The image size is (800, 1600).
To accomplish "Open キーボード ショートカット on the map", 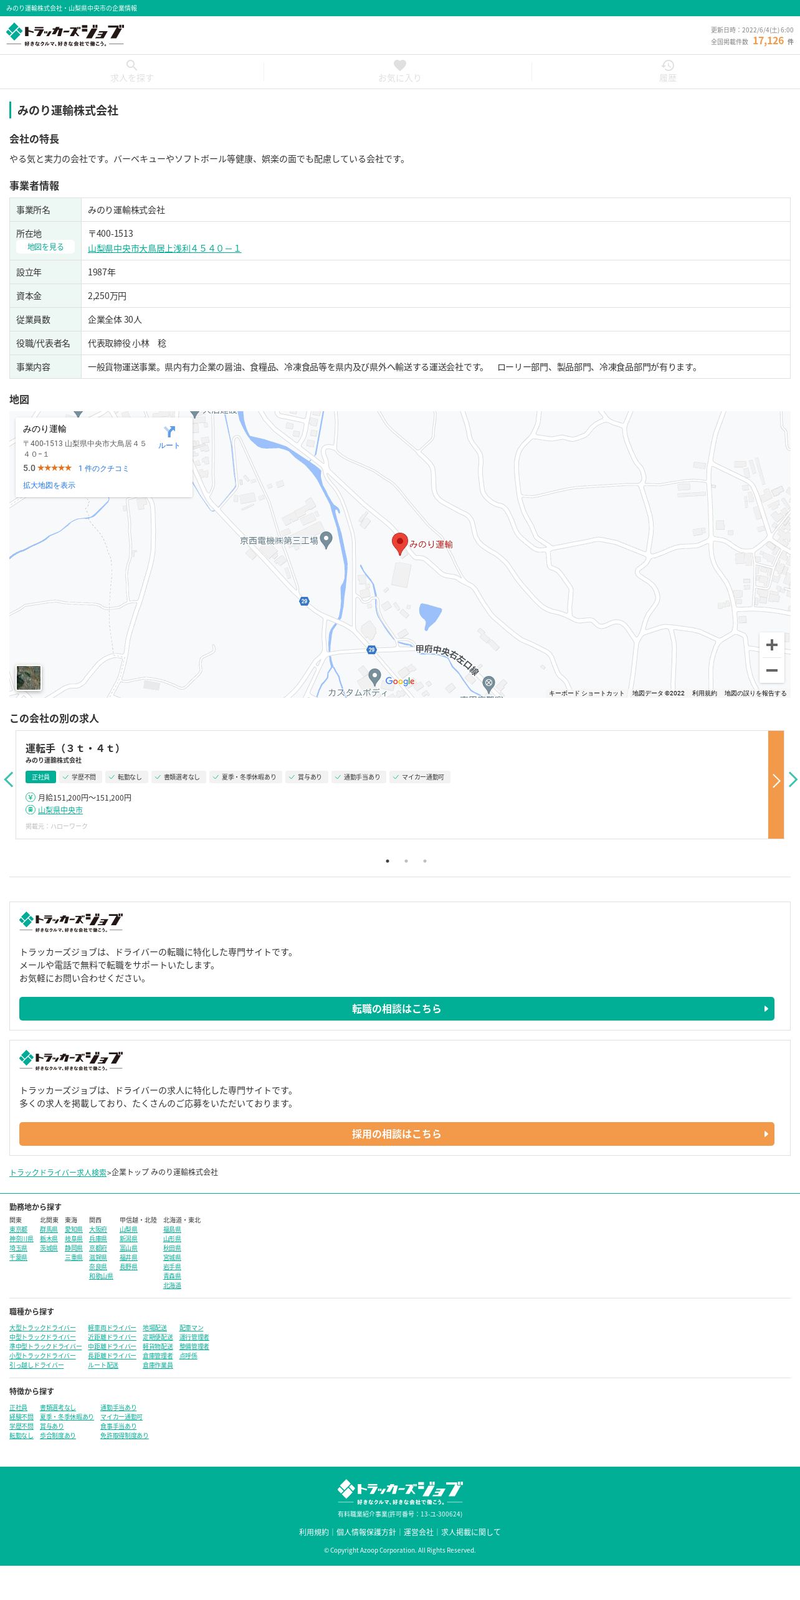I will (x=586, y=693).
